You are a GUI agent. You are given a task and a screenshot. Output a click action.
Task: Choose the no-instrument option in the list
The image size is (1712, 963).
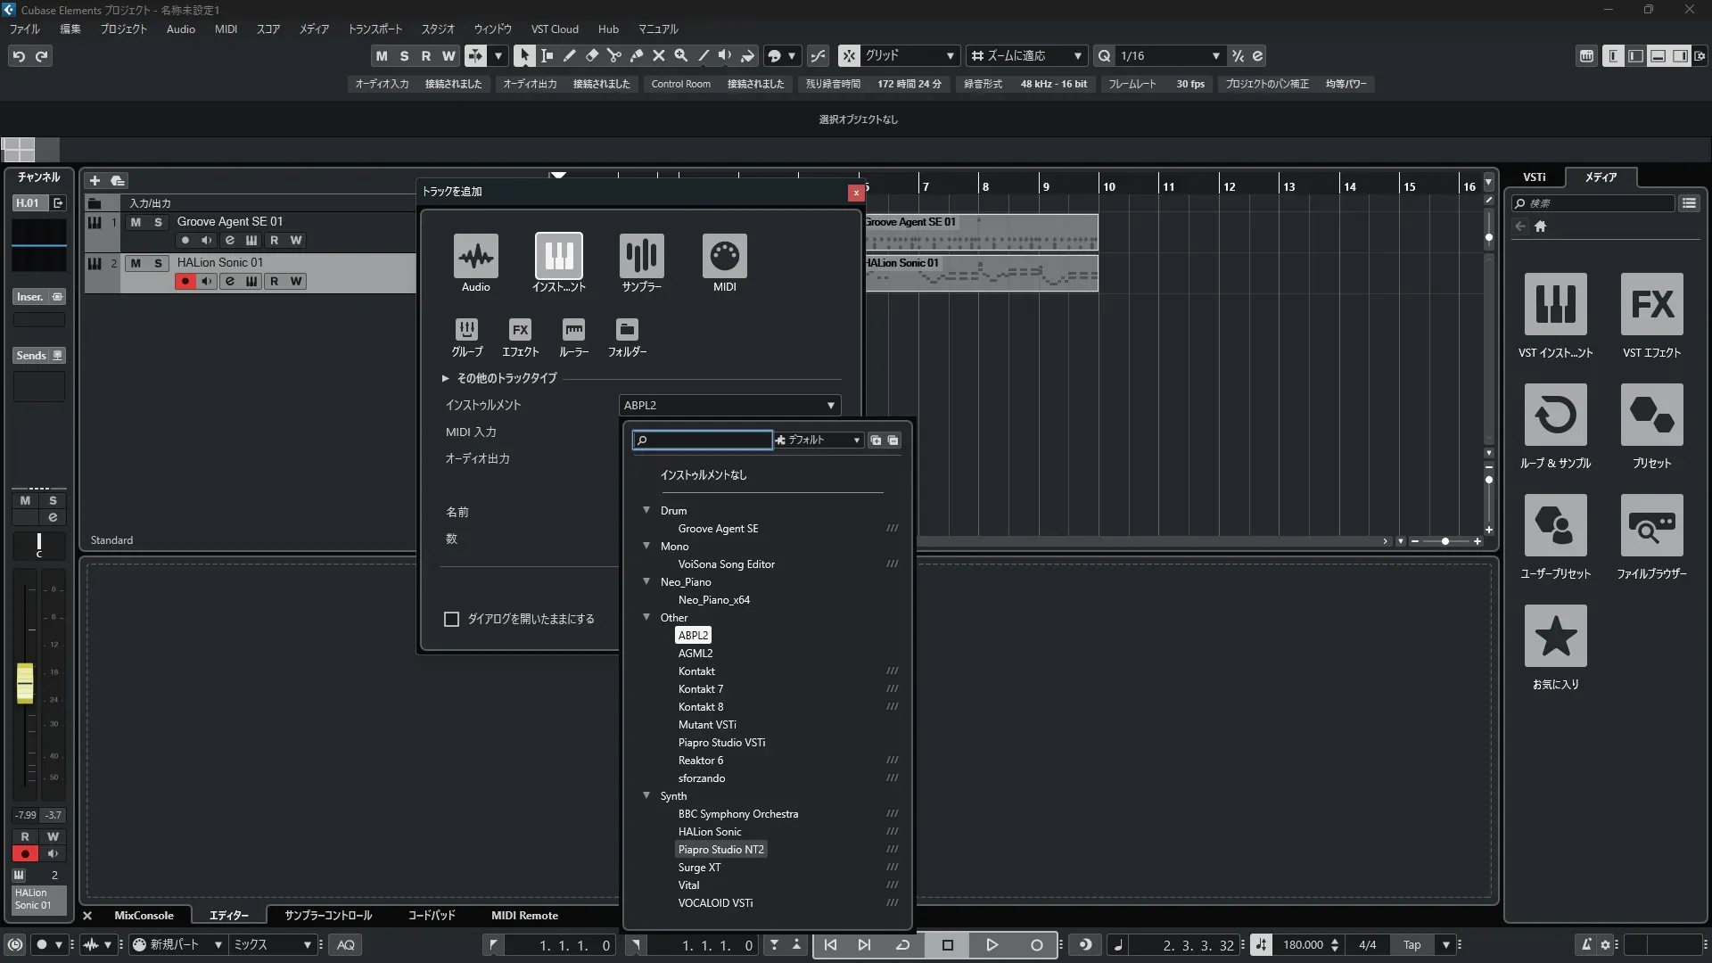click(703, 475)
